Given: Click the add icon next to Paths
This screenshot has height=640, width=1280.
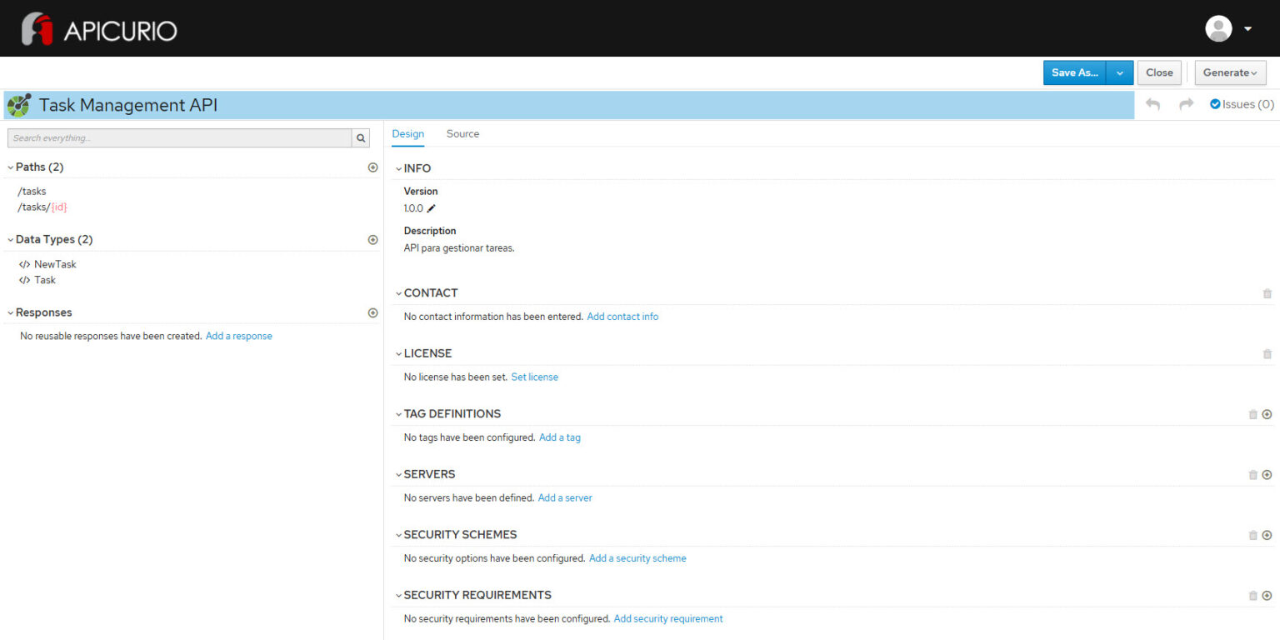Looking at the screenshot, I should pos(372,167).
